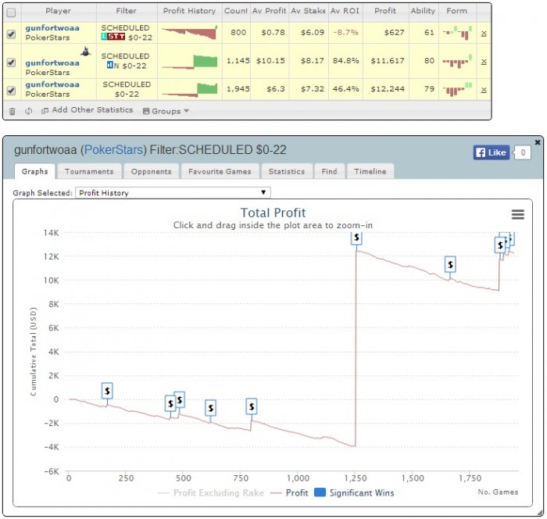Click the significant win marker near game 440
Image resolution: width=547 pixels, height=519 pixels.
click(170, 403)
